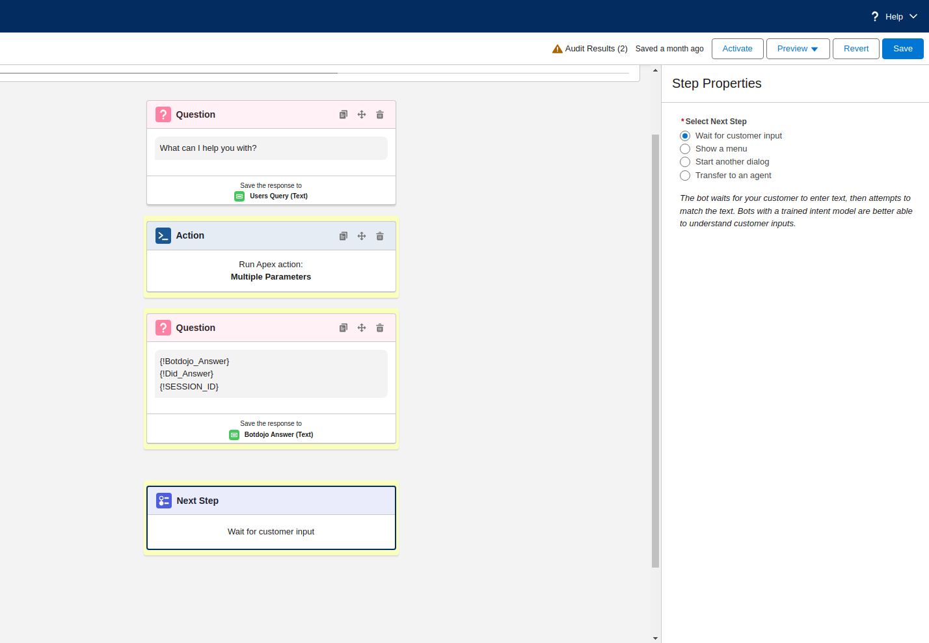Click the Users Query (Text) label
929x643 pixels.
point(278,196)
